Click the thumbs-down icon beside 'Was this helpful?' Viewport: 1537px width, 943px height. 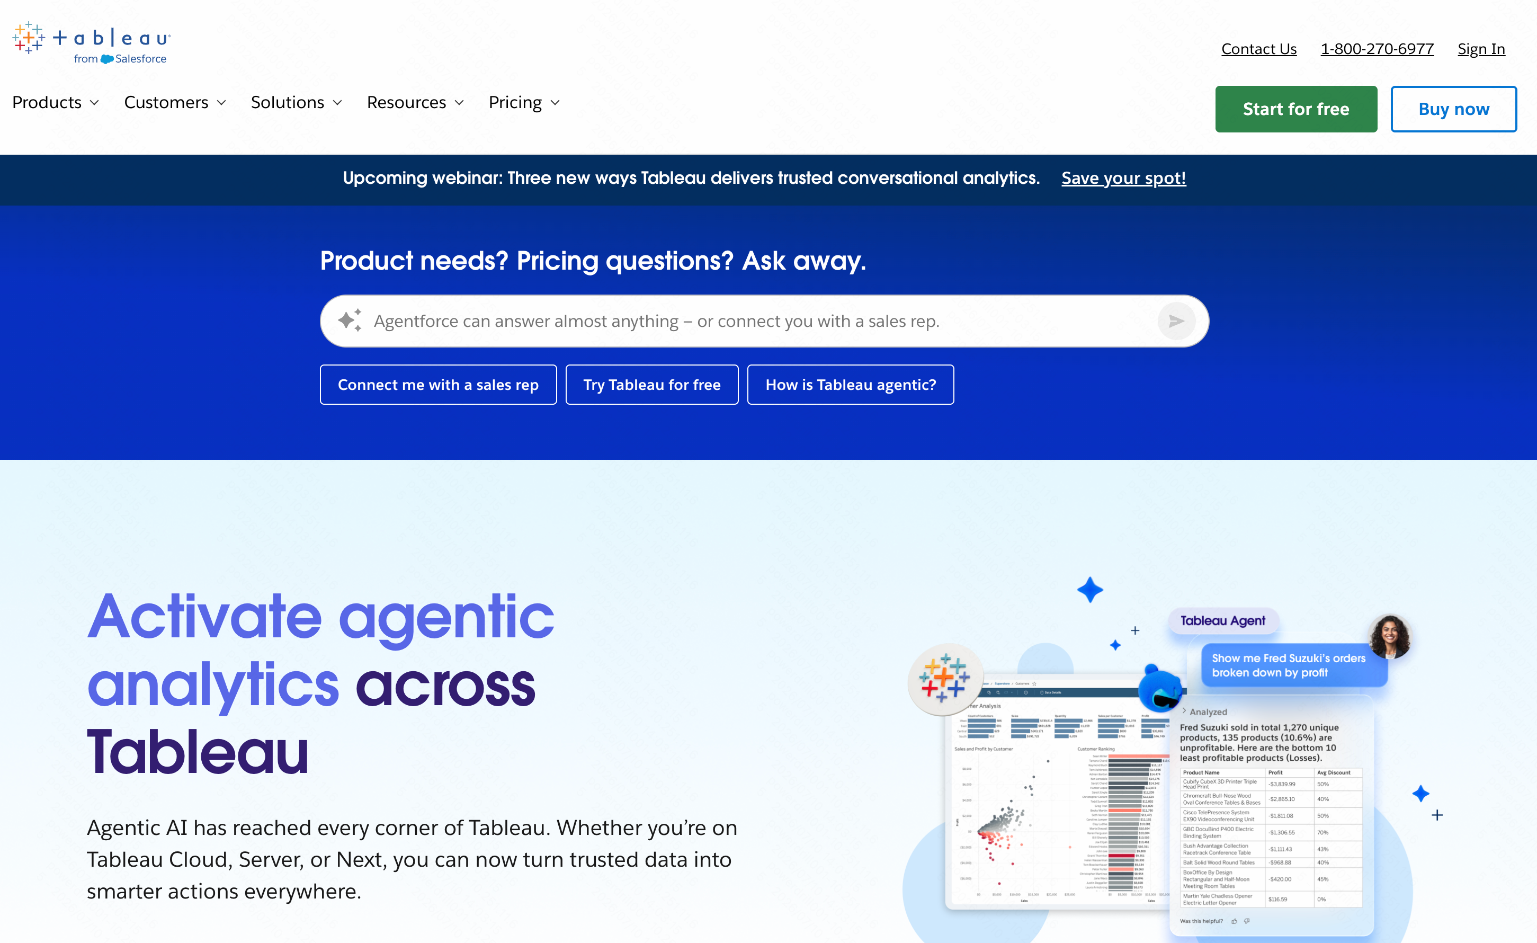pos(1247,921)
